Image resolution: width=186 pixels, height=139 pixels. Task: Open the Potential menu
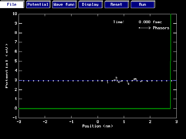point(38,4)
